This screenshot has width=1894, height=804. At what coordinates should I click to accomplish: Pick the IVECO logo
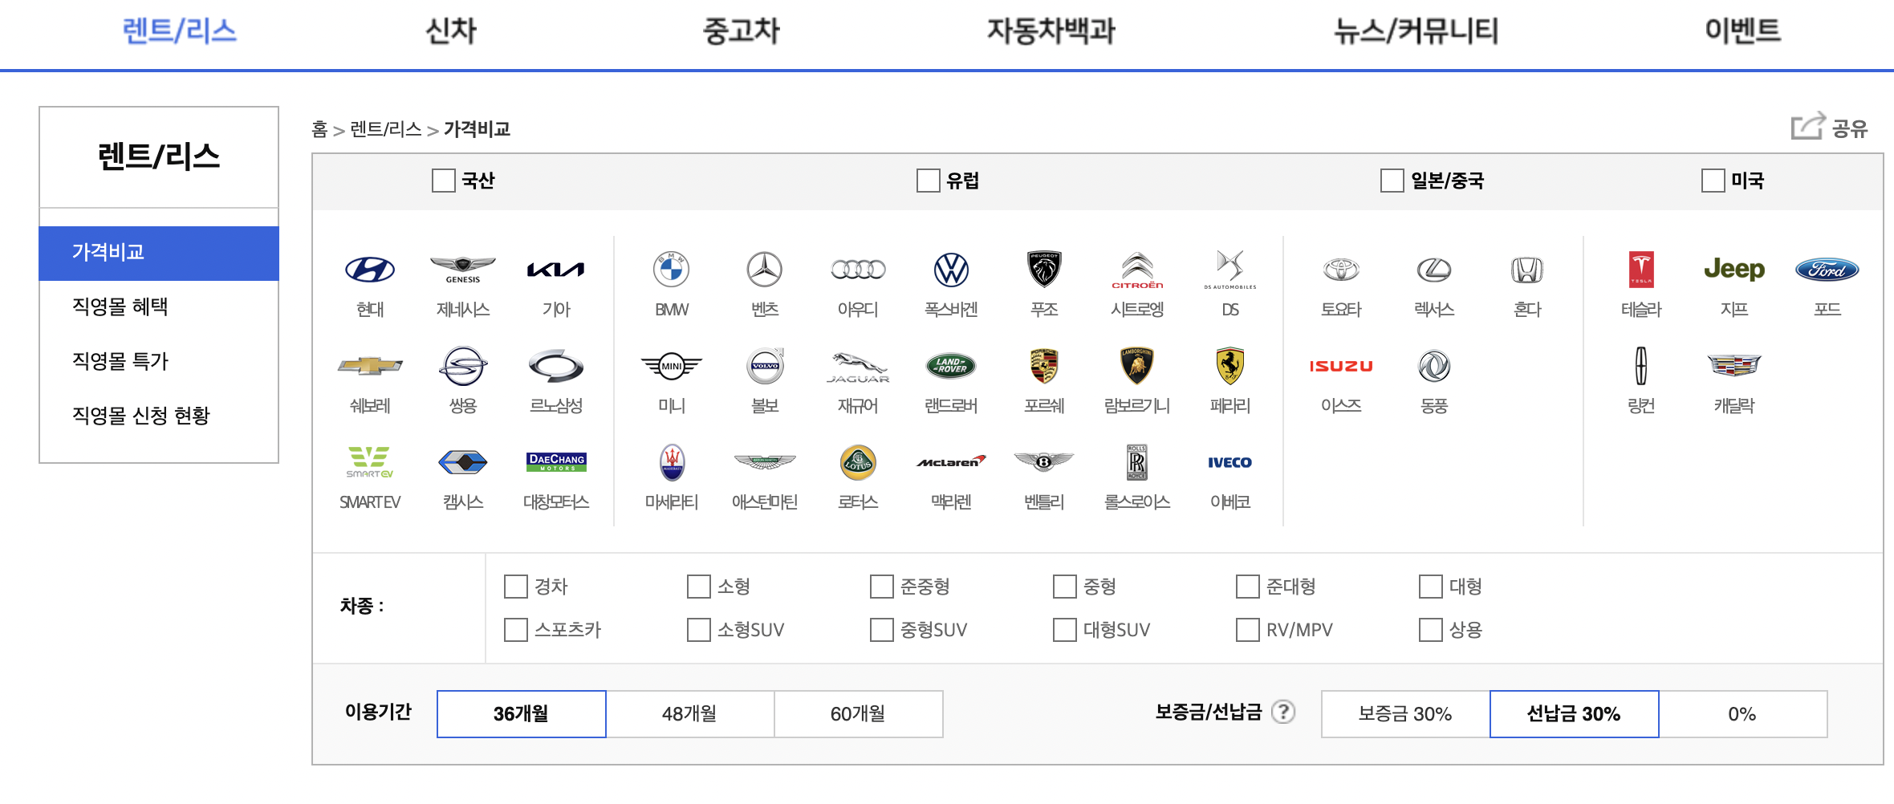click(1230, 462)
